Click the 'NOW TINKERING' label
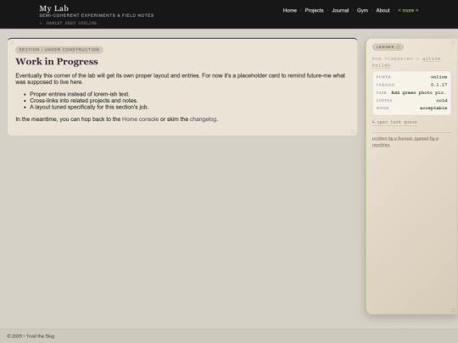The height and width of the screenshot is (343, 458). pos(393,59)
